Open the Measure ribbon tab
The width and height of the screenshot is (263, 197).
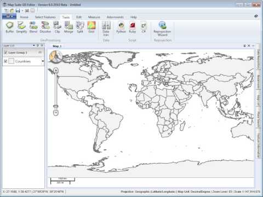click(94, 17)
